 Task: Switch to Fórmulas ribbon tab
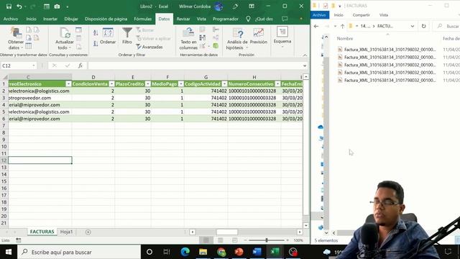click(x=142, y=19)
